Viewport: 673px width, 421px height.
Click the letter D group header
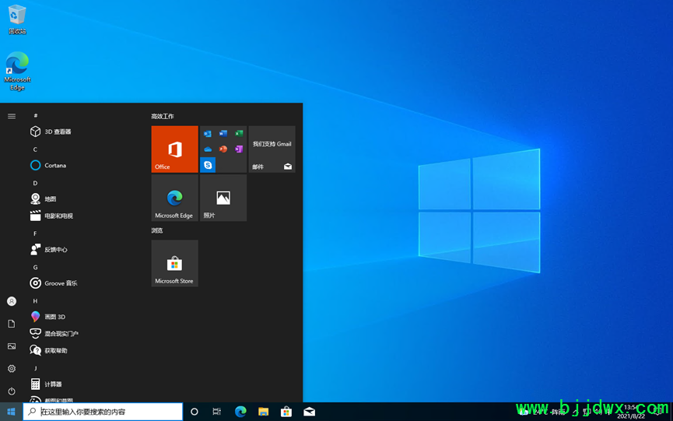tap(35, 183)
